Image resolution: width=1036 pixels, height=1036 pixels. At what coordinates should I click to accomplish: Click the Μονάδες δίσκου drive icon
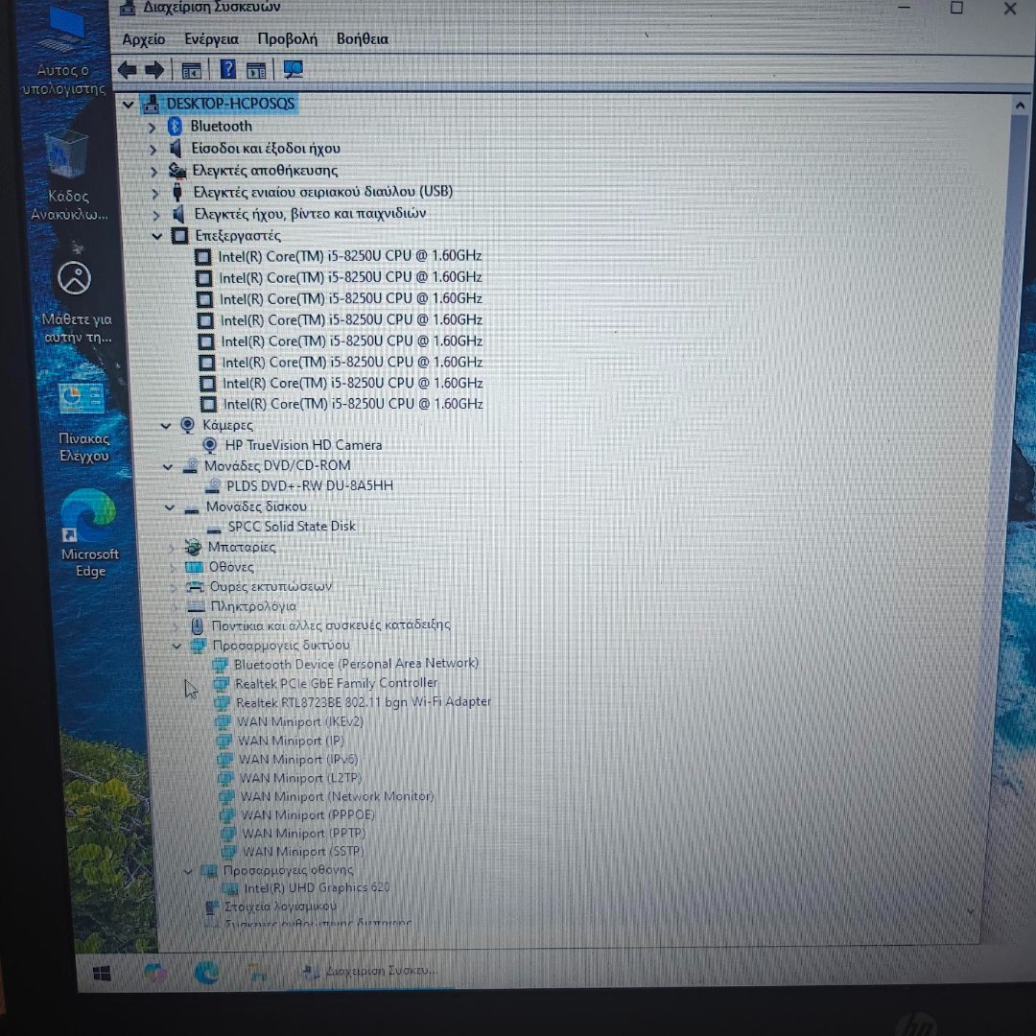pos(192,508)
